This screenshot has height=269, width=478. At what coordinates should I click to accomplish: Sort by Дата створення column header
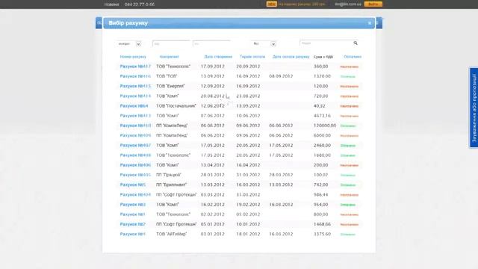[x=218, y=57]
